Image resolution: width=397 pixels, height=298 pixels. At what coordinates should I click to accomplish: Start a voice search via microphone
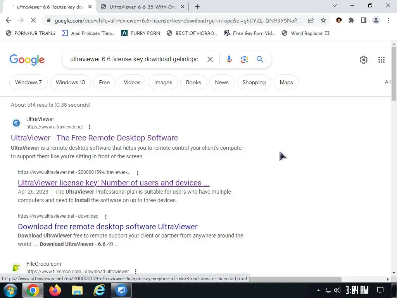tap(229, 59)
